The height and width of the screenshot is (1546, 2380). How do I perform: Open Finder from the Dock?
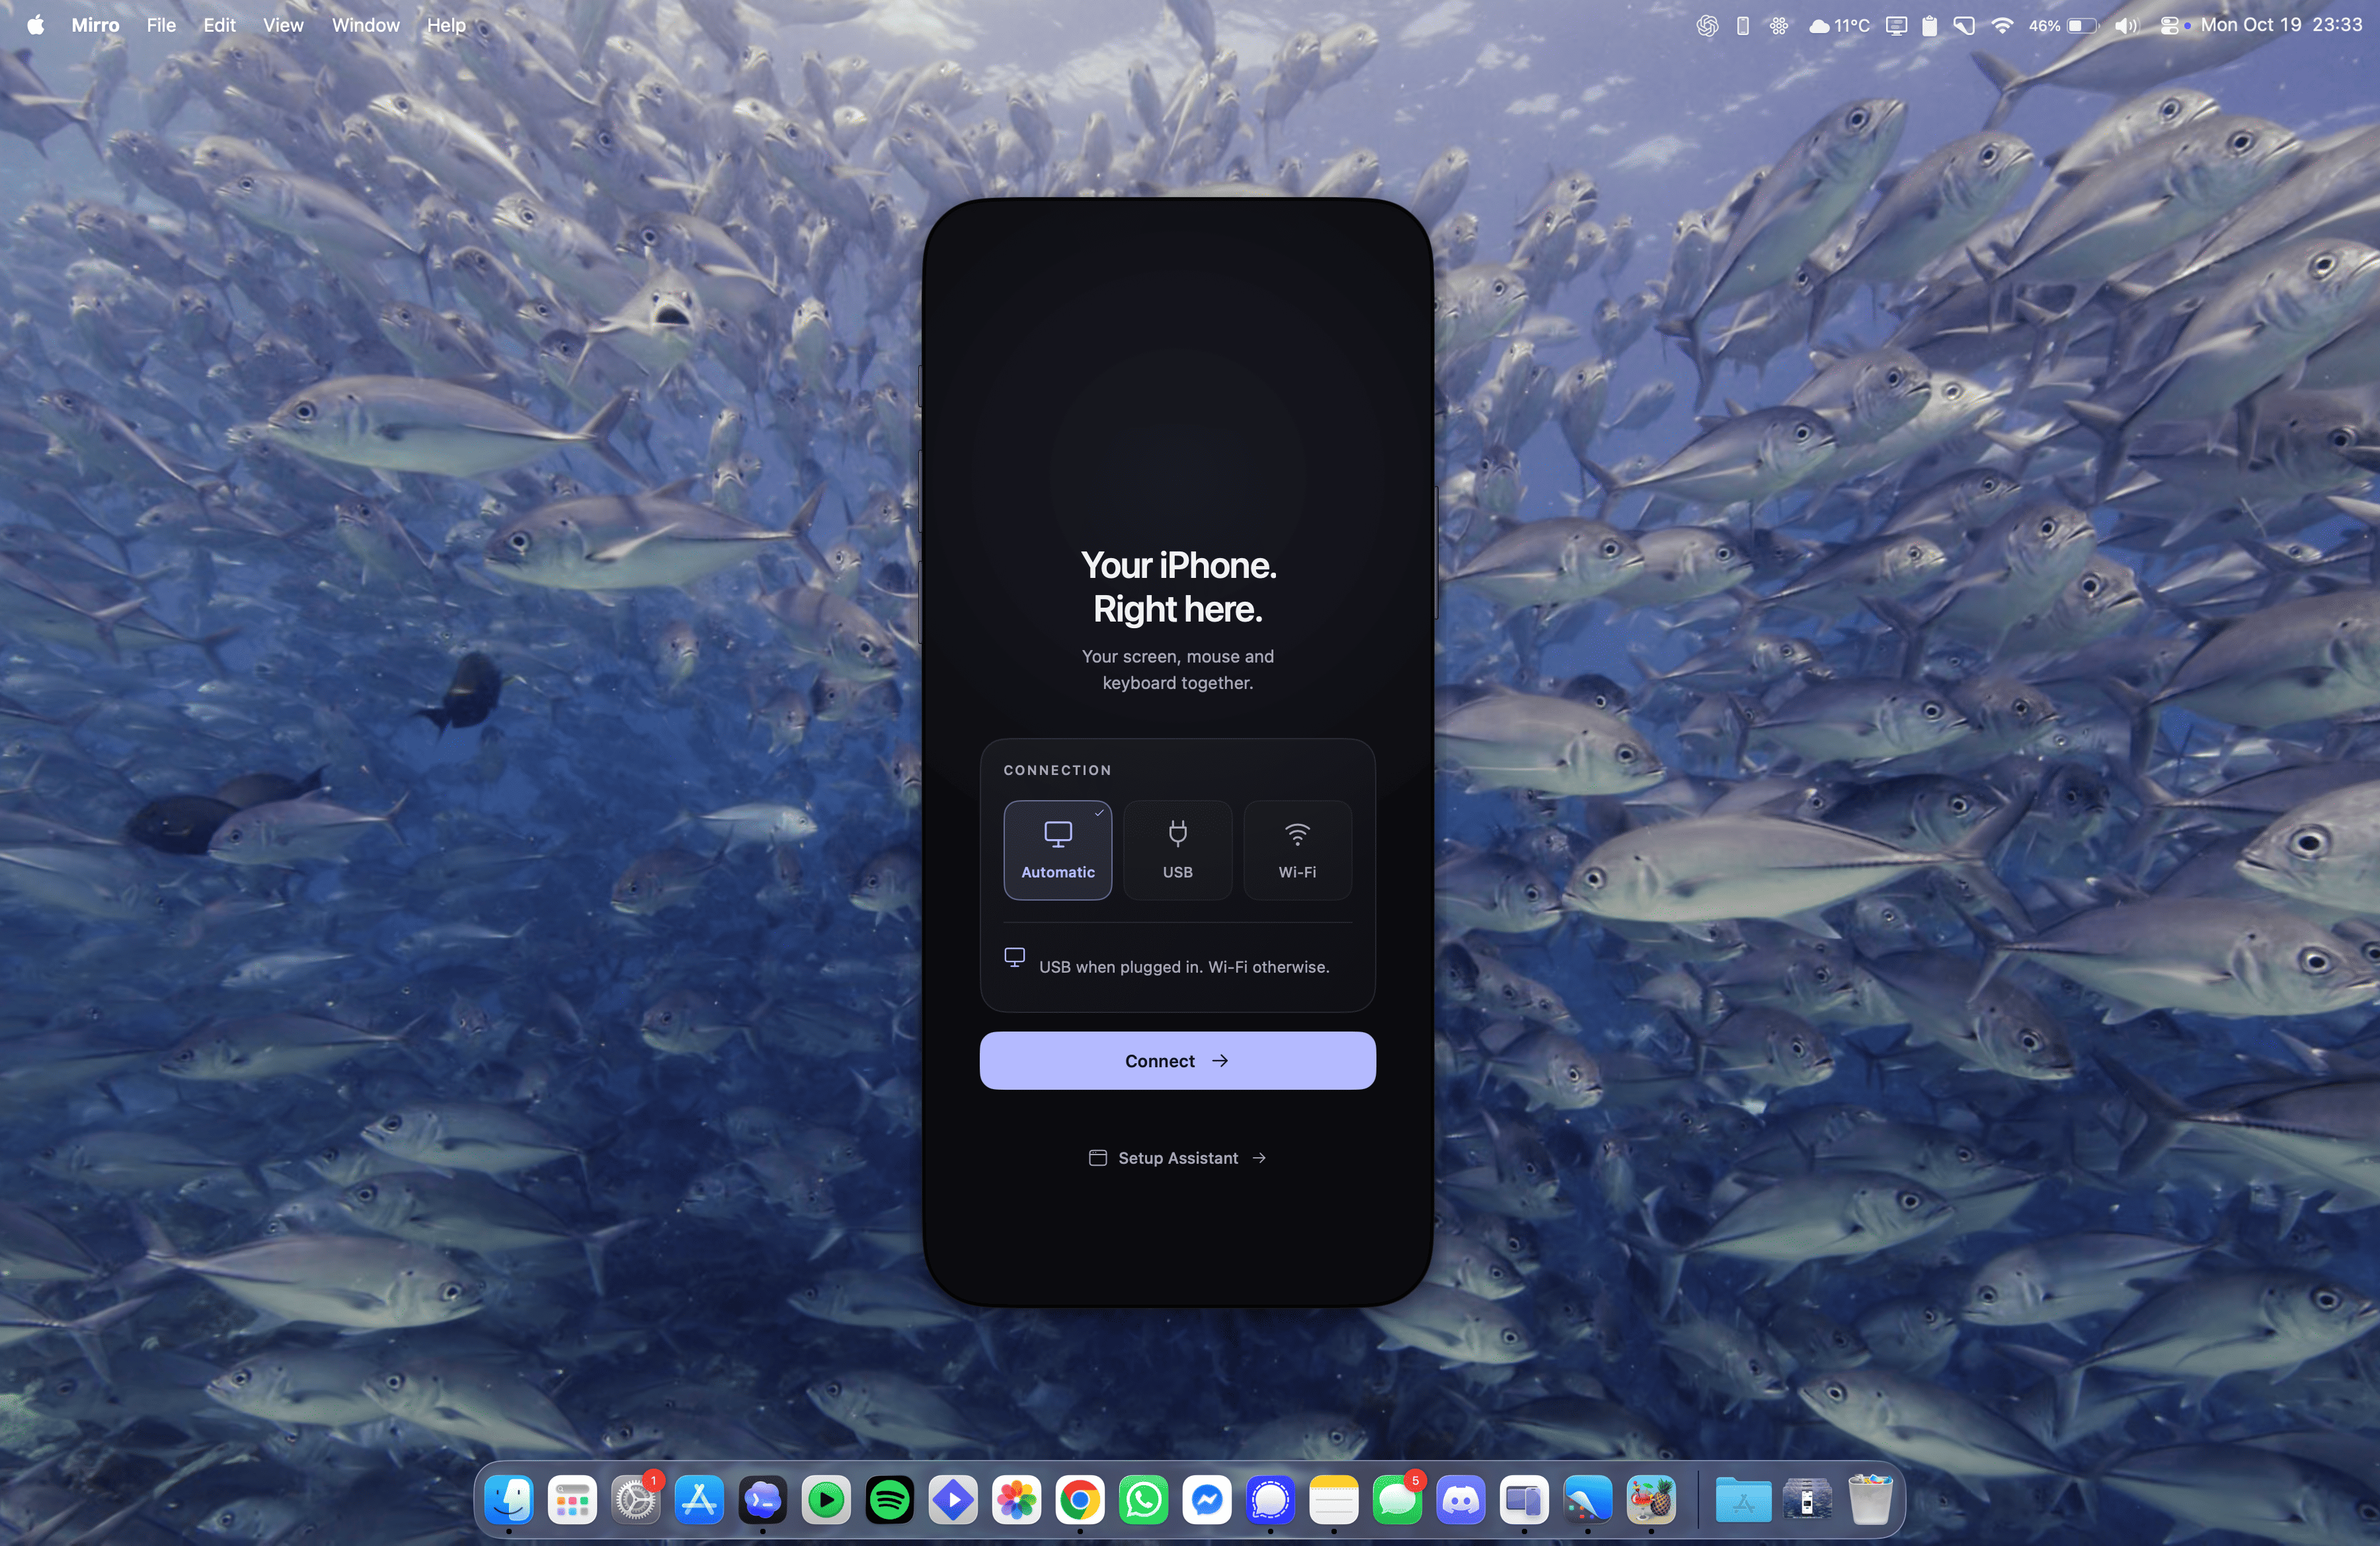point(509,1499)
